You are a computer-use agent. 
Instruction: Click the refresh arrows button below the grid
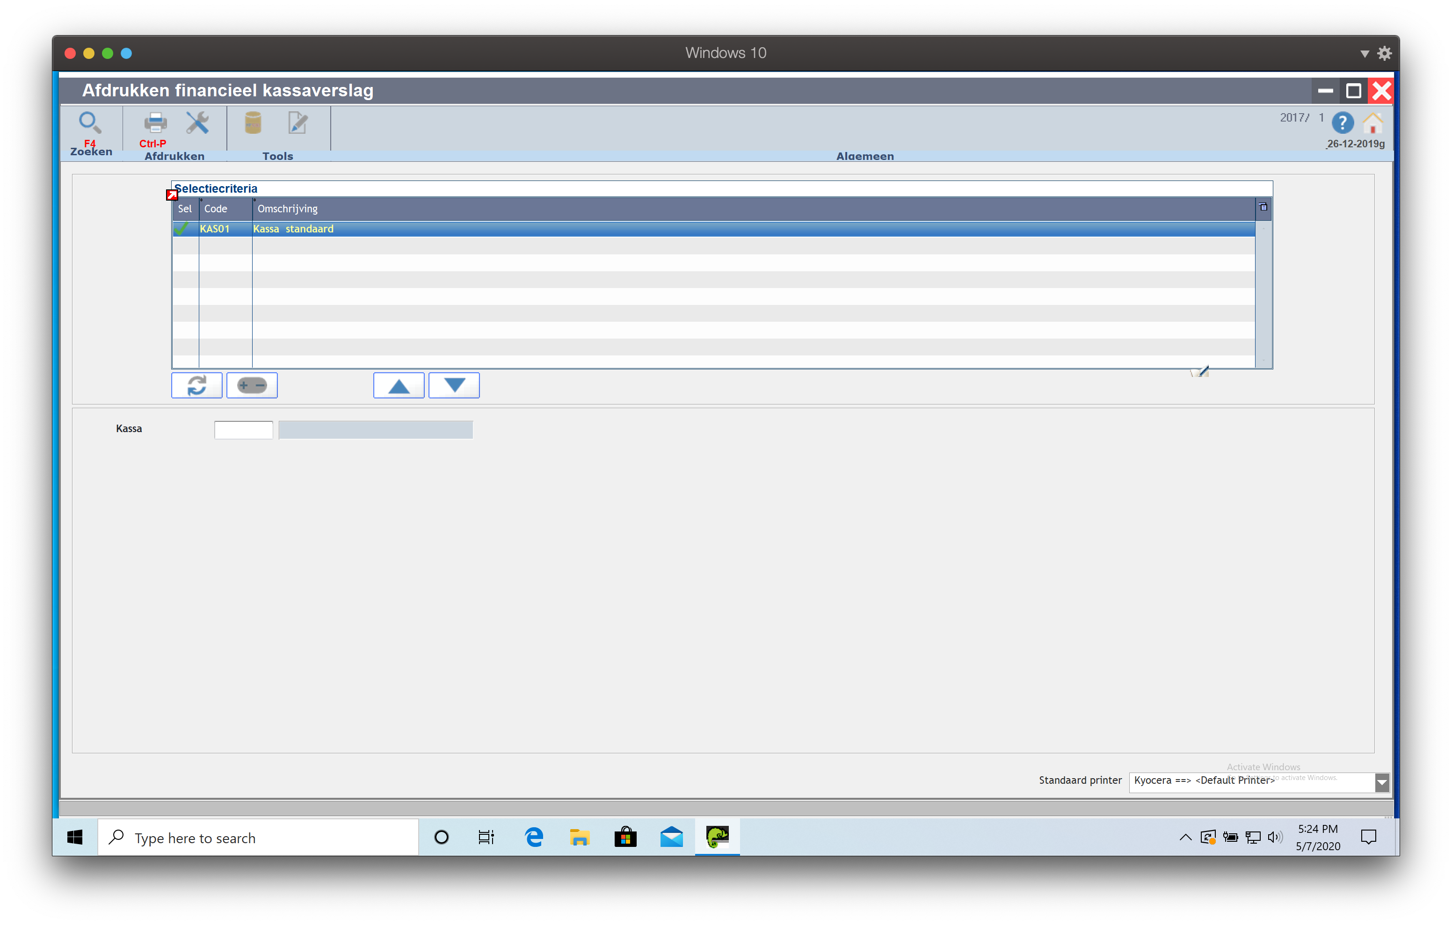tap(196, 385)
